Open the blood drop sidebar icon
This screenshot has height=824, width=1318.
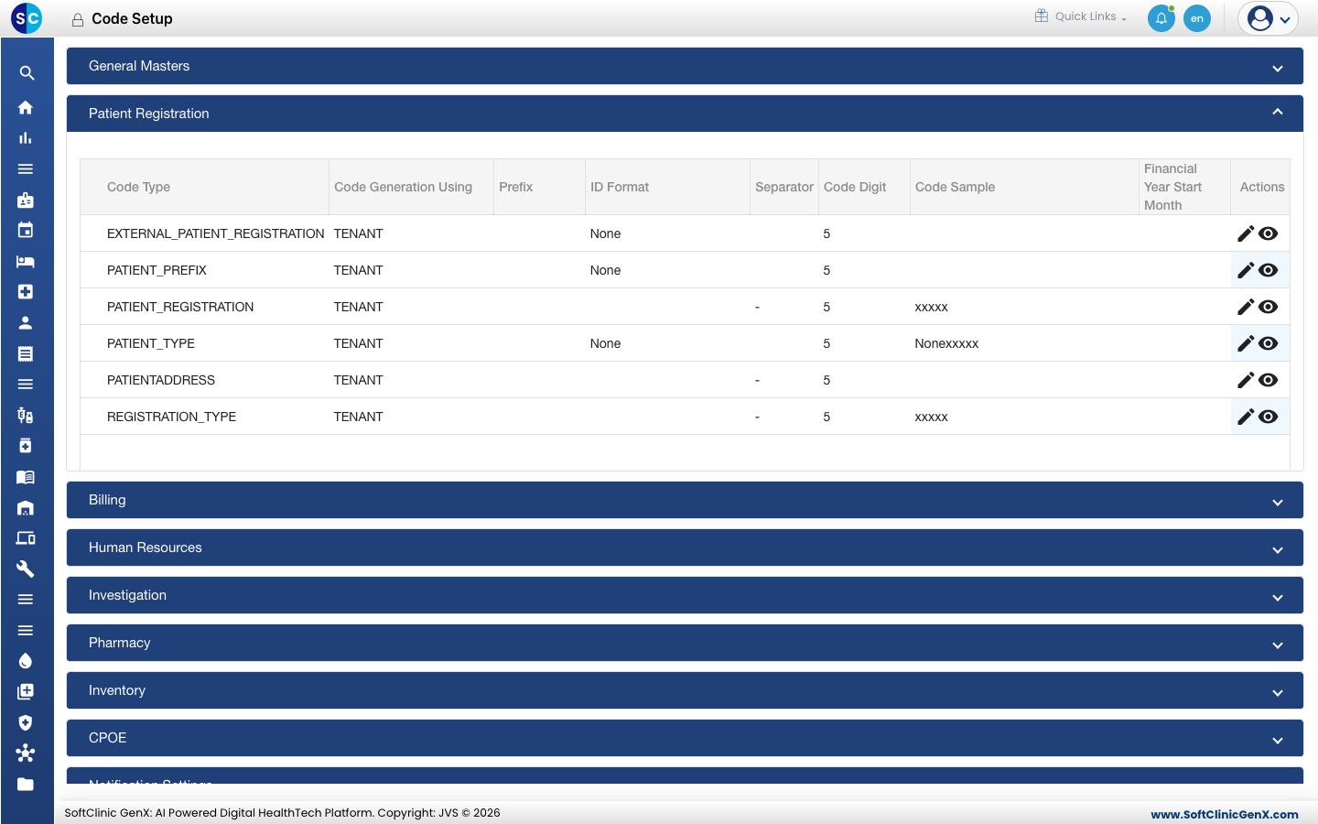point(26,661)
